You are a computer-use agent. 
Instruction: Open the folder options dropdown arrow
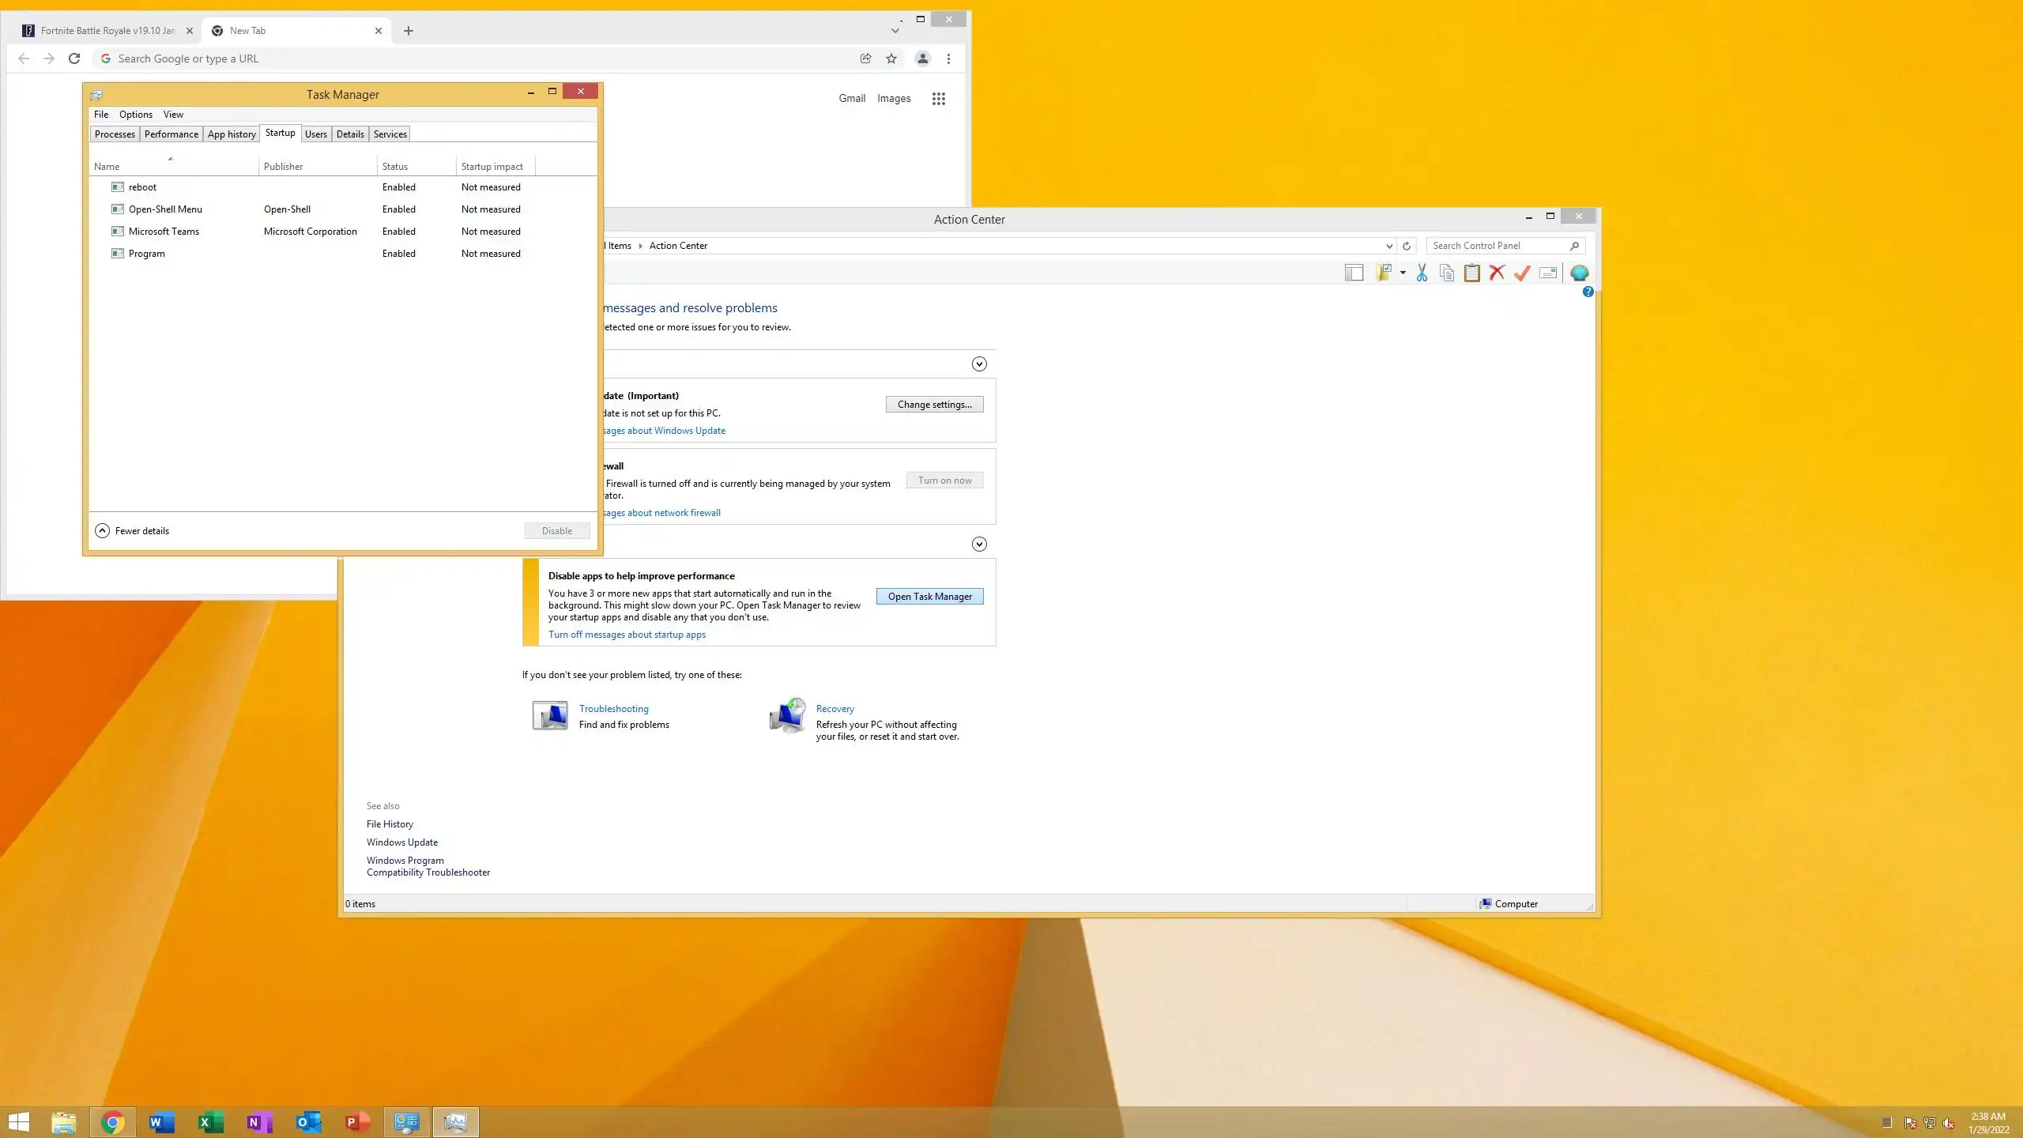click(1403, 273)
